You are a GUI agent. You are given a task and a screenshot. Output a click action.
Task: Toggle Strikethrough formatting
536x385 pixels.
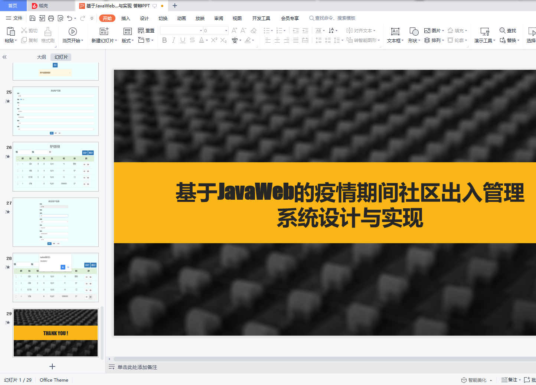[x=192, y=40]
